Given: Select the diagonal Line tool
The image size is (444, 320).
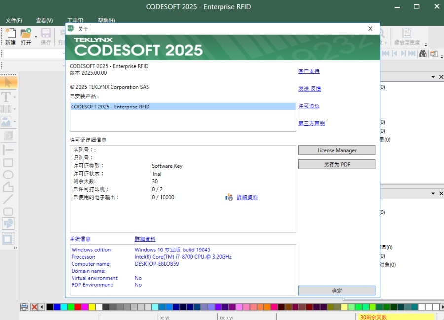Looking at the screenshot, I should click(x=8, y=199).
